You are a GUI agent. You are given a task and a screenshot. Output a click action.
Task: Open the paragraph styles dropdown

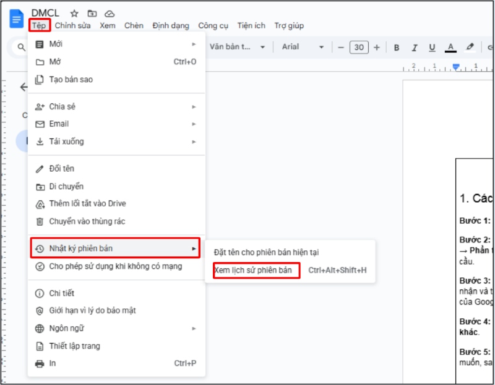pyautogui.click(x=238, y=47)
